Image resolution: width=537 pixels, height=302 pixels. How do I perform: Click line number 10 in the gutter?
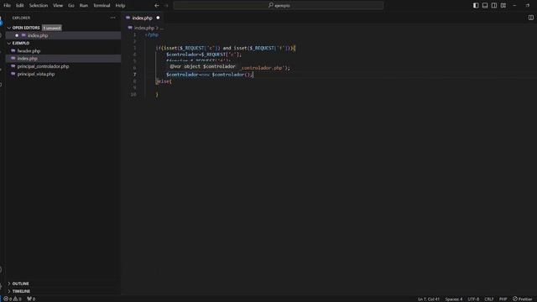(x=133, y=94)
